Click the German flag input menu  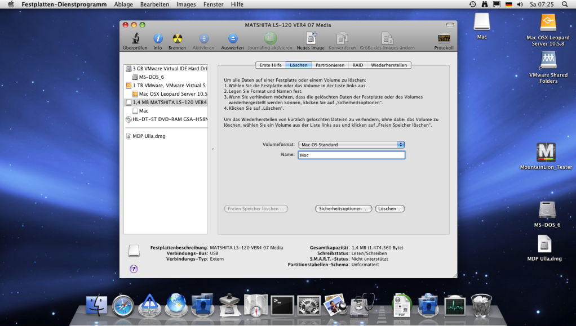[509, 5]
